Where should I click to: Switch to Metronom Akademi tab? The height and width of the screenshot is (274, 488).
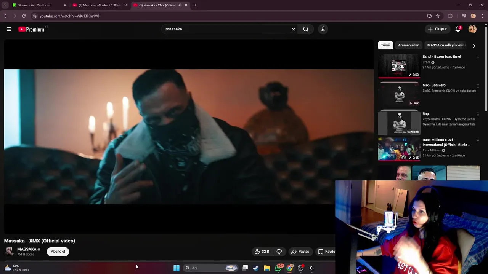[100, 5]
